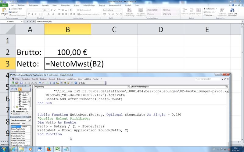Open the font size dropdown showing 11
The image size is (244, 152).
pyautogui.click(x=48, y=10)
